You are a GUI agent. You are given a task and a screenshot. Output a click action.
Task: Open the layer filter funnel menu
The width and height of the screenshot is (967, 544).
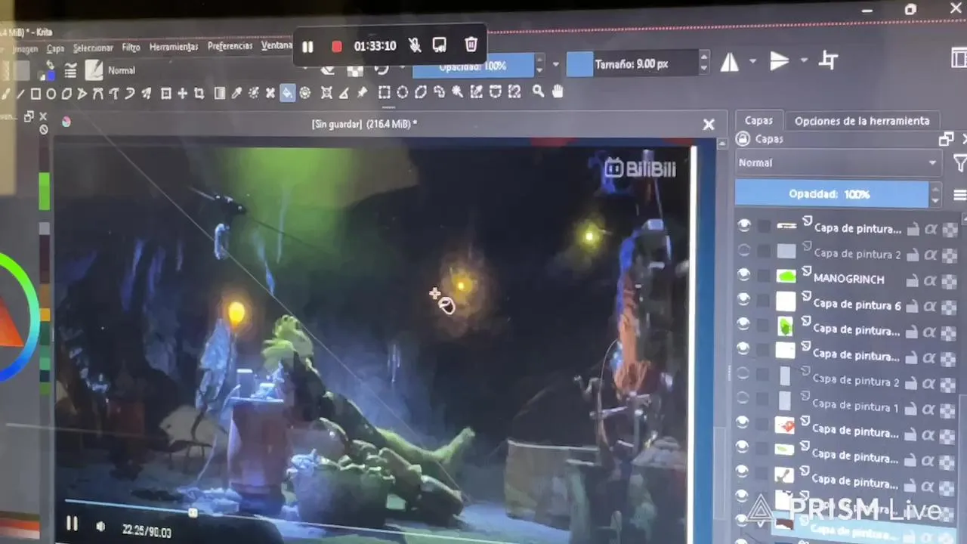959,162
